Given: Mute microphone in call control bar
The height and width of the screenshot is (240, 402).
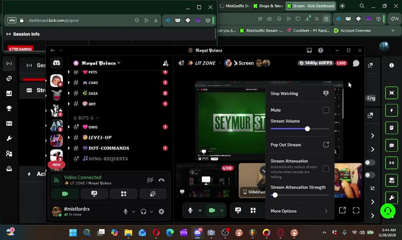Looking at the screenshot, I should point(190,210).
